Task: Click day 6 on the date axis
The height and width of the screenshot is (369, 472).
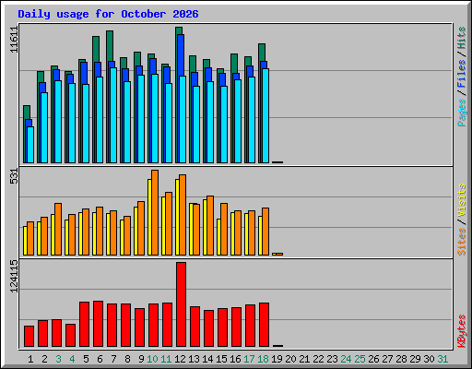Action: pyautogui.click(x=100, y=359)
